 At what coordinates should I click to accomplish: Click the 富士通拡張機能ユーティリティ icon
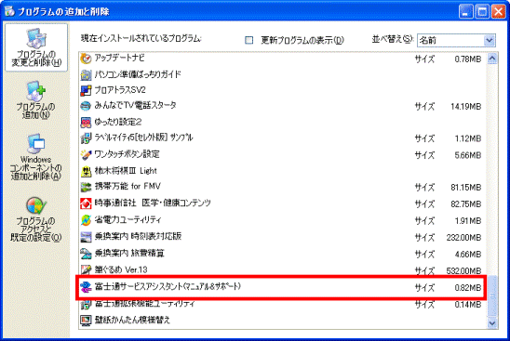pos(86,305)
